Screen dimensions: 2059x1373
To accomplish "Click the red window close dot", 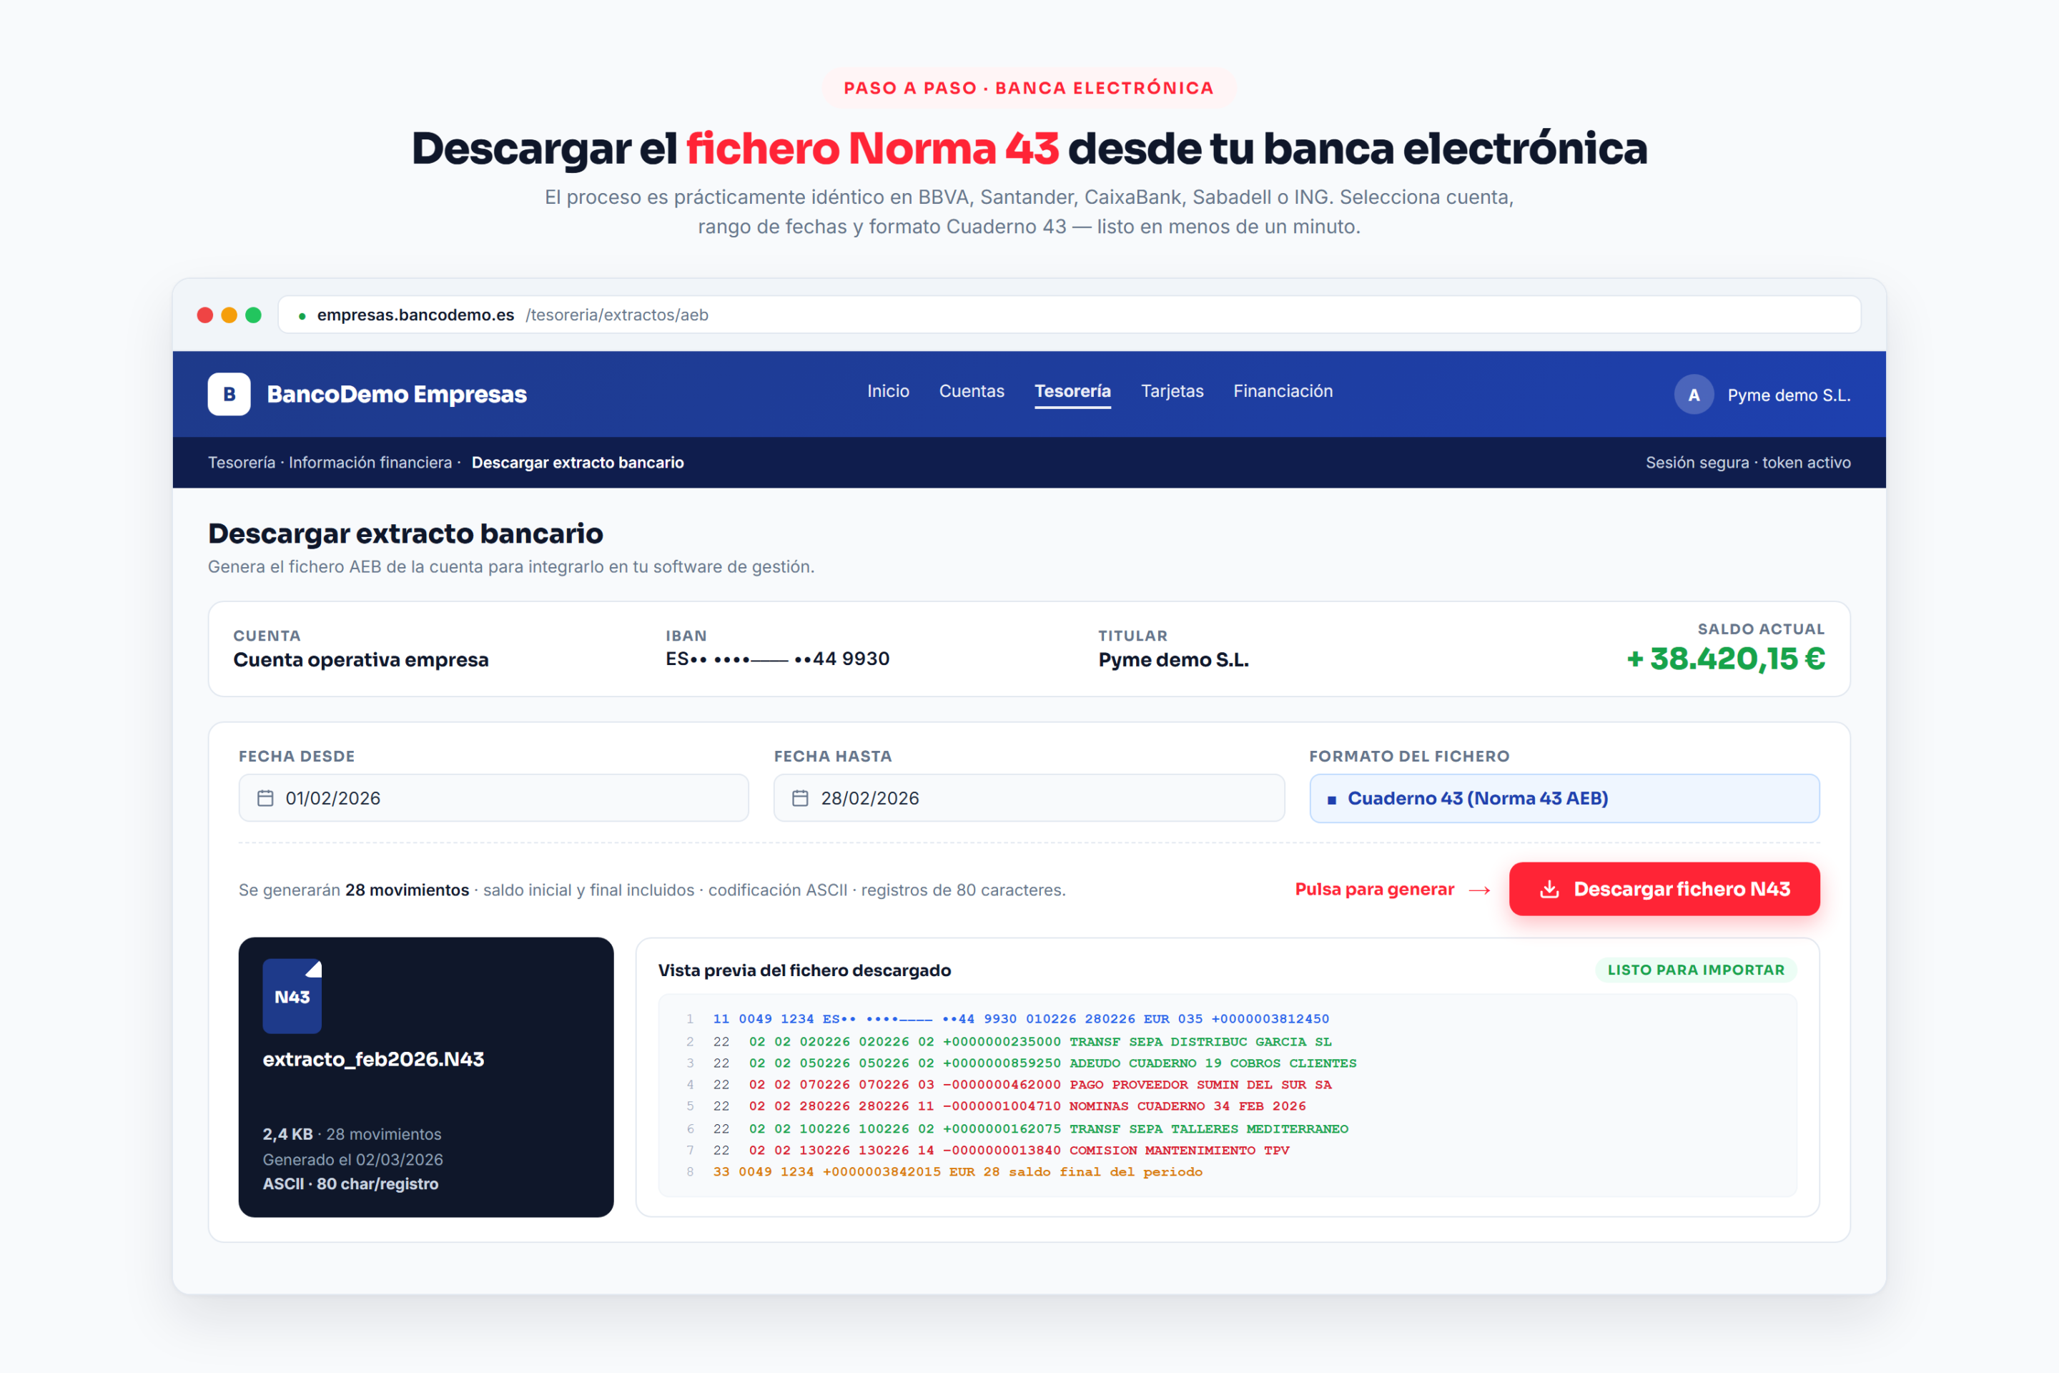I will coord(205,315).
